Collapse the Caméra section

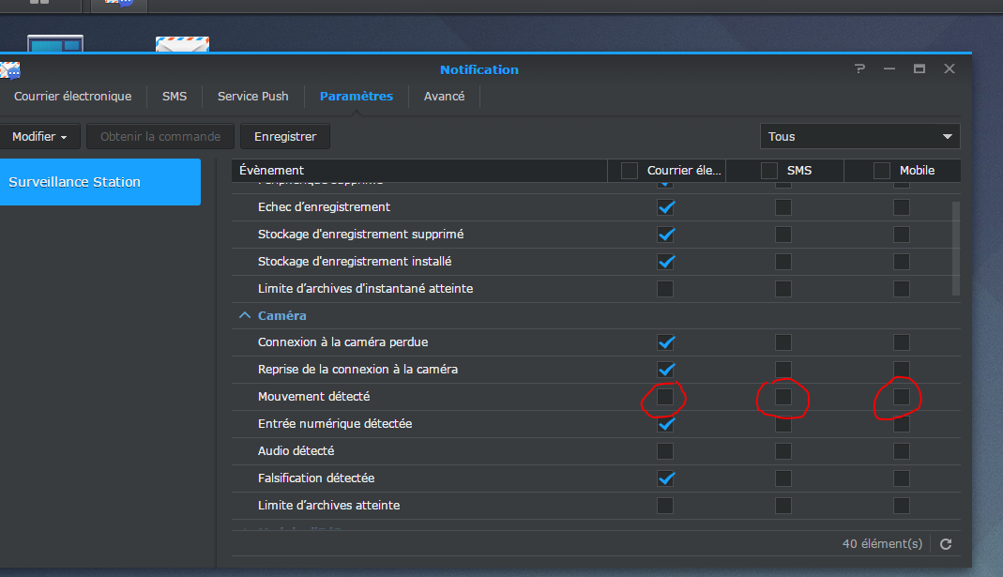click(245, 316)
